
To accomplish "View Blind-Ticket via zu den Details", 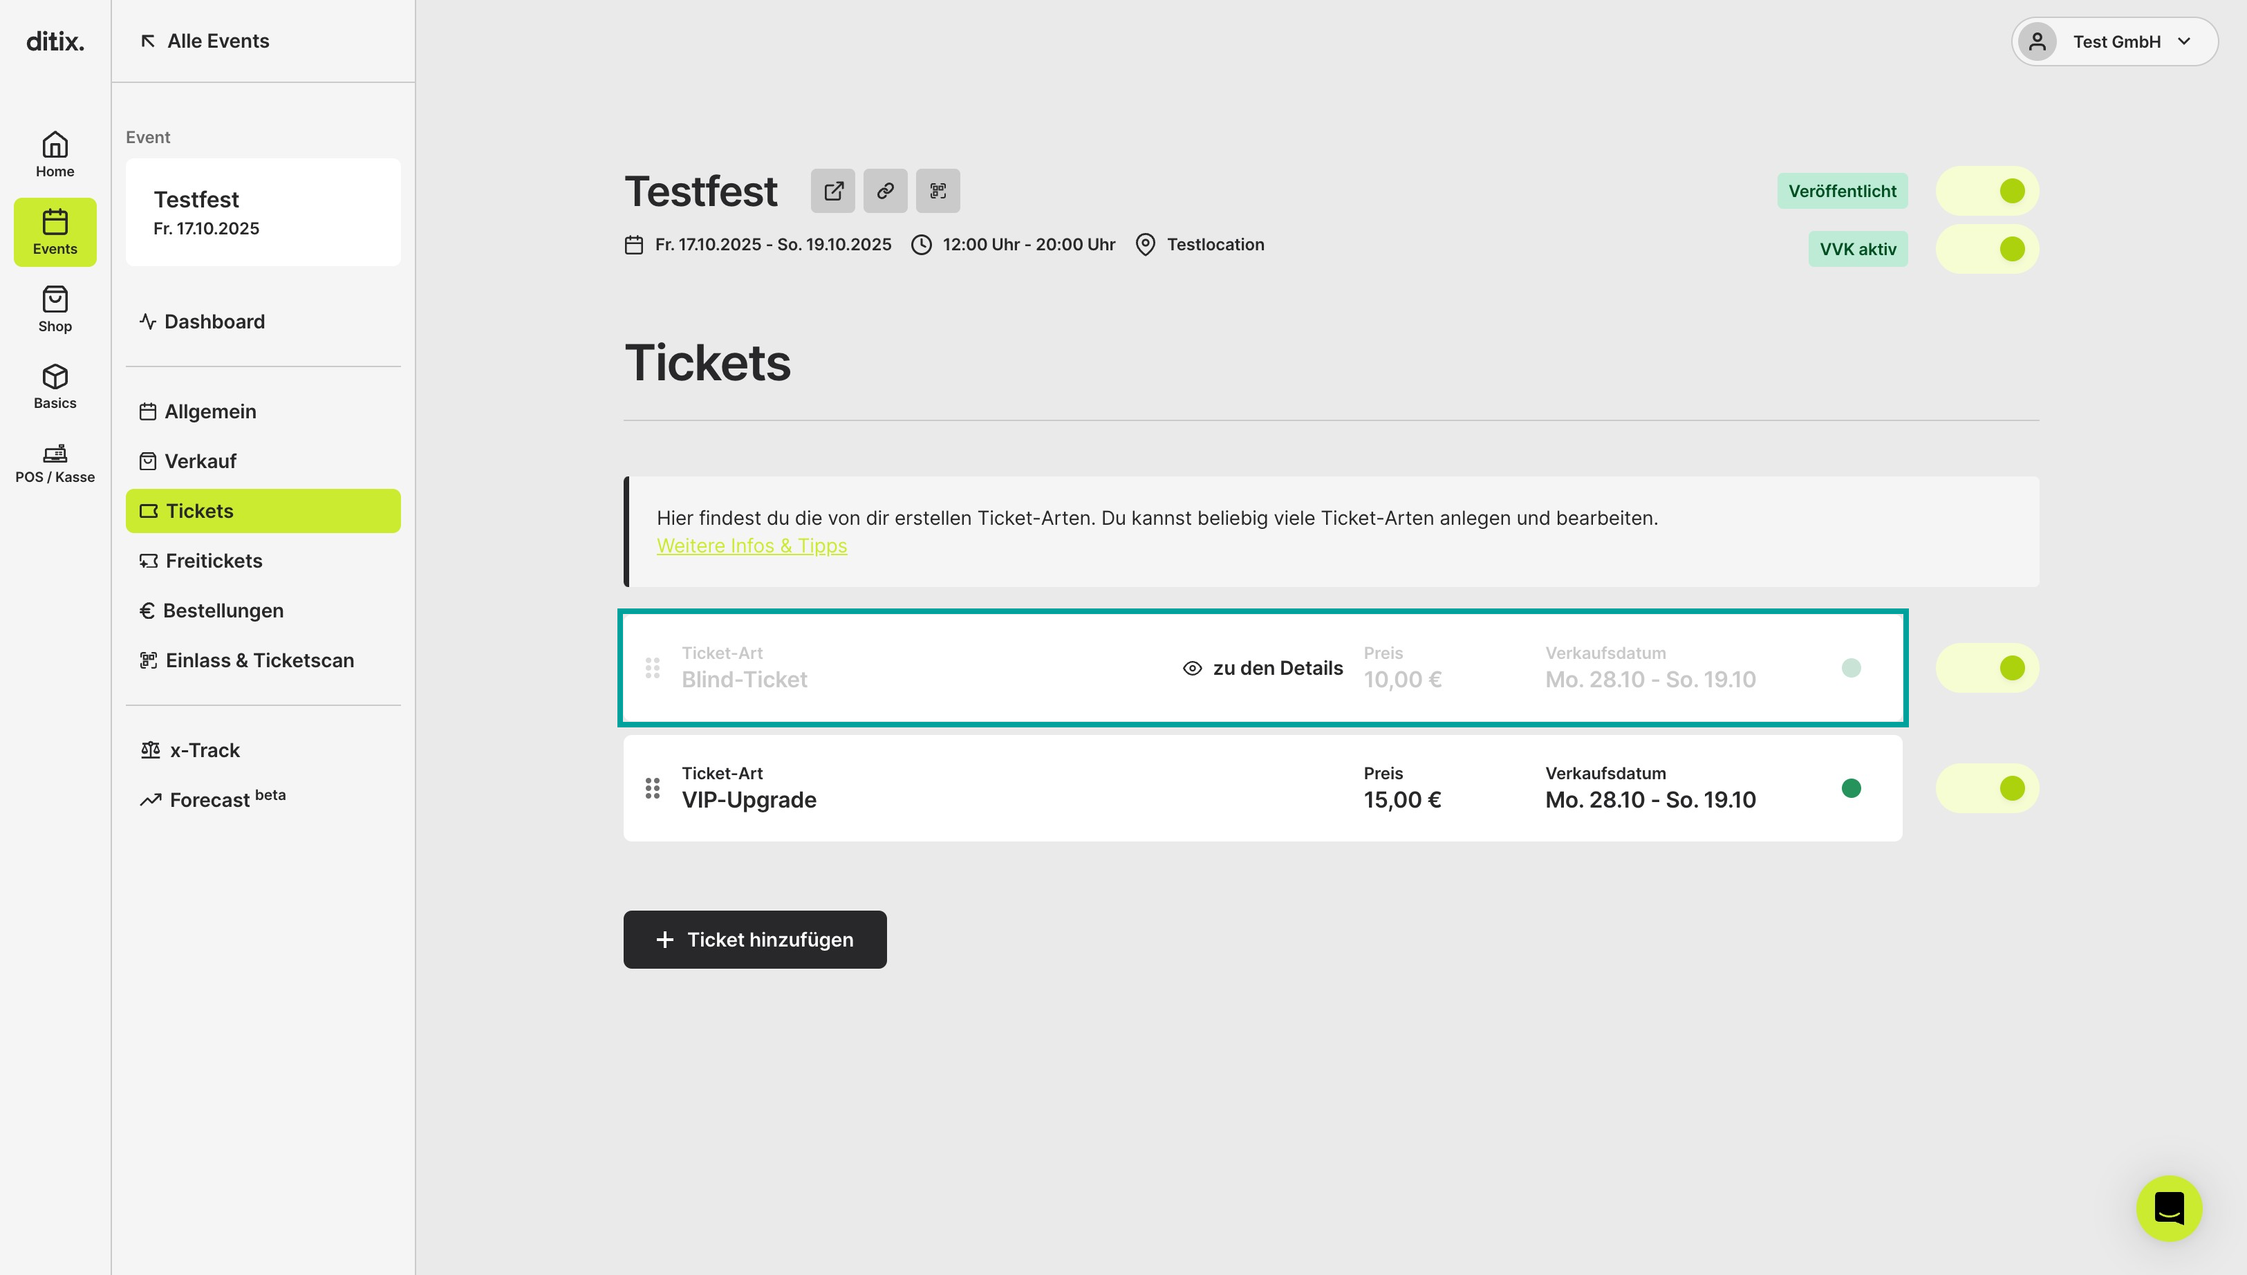I will [1262, 668].
